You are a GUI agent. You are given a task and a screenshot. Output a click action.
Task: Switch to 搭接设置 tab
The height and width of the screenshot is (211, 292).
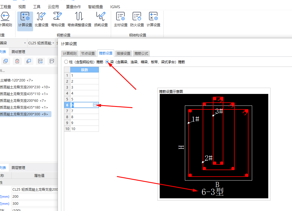coord(124,54)
